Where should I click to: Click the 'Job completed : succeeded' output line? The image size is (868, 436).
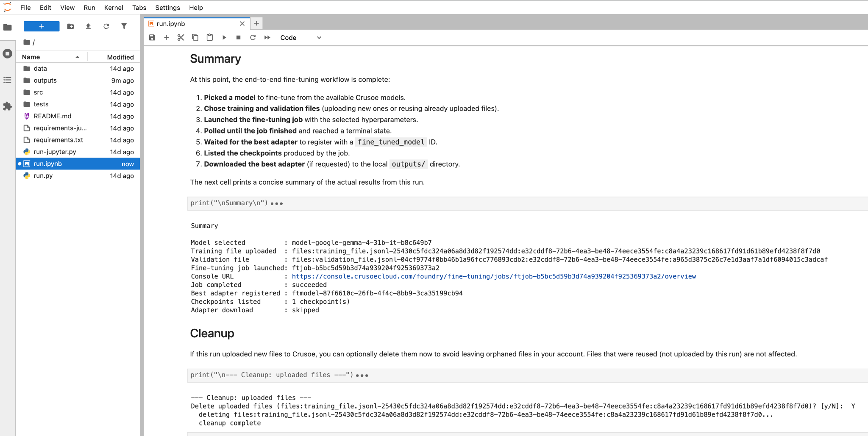click(x=259, y=285)
